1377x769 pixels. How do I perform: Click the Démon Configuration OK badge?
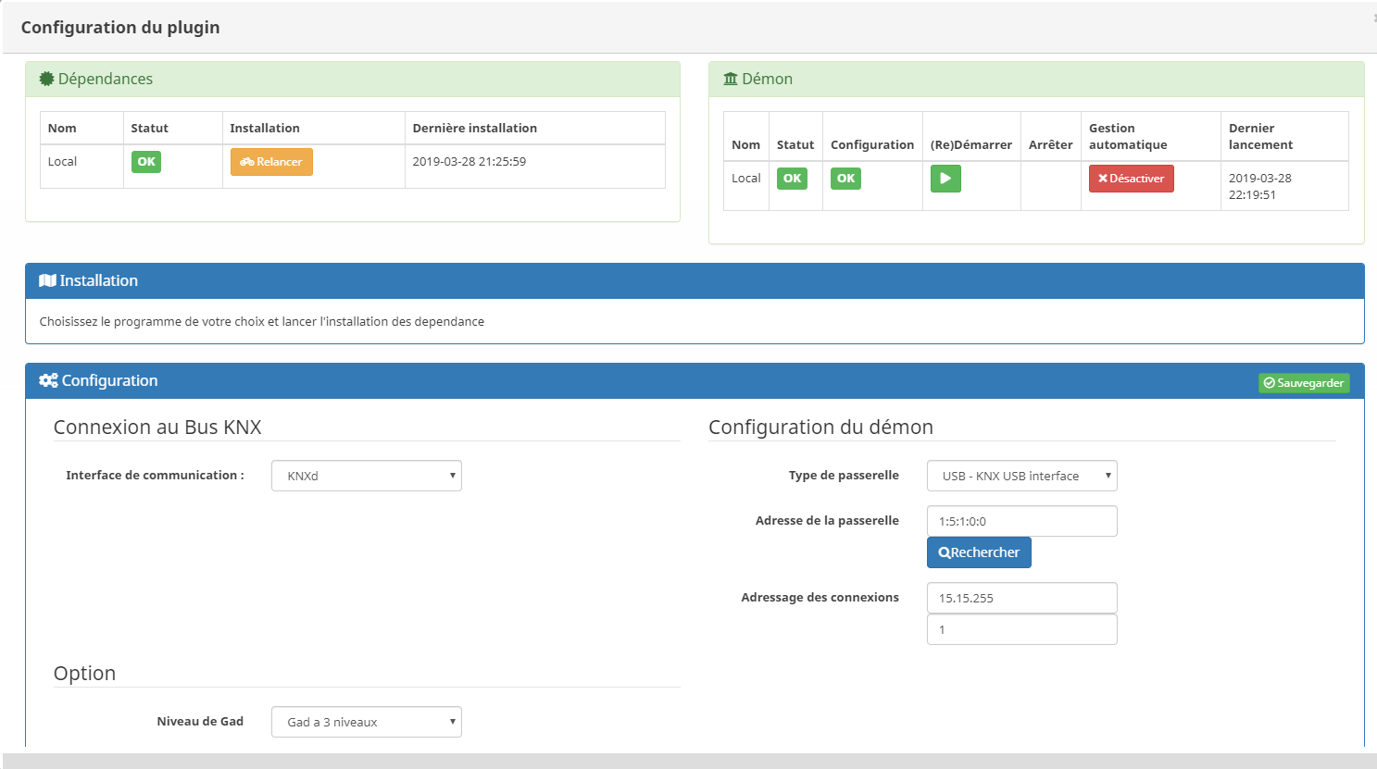pos(845,179)
